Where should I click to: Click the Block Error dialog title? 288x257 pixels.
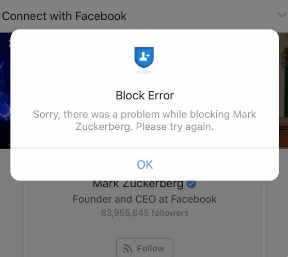point(145,96)
